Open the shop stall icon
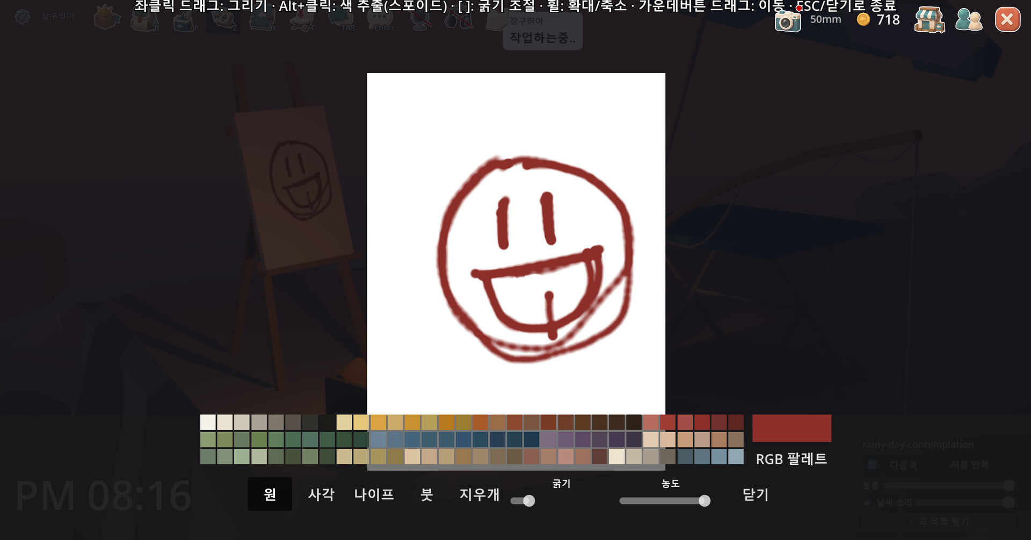 pos(930,20)
